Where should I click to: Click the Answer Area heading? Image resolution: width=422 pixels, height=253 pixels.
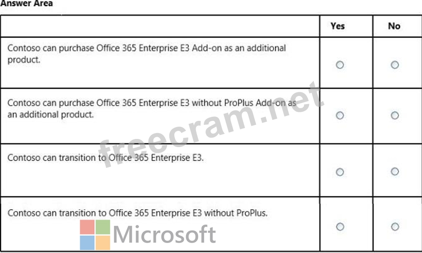coord(26,4)
